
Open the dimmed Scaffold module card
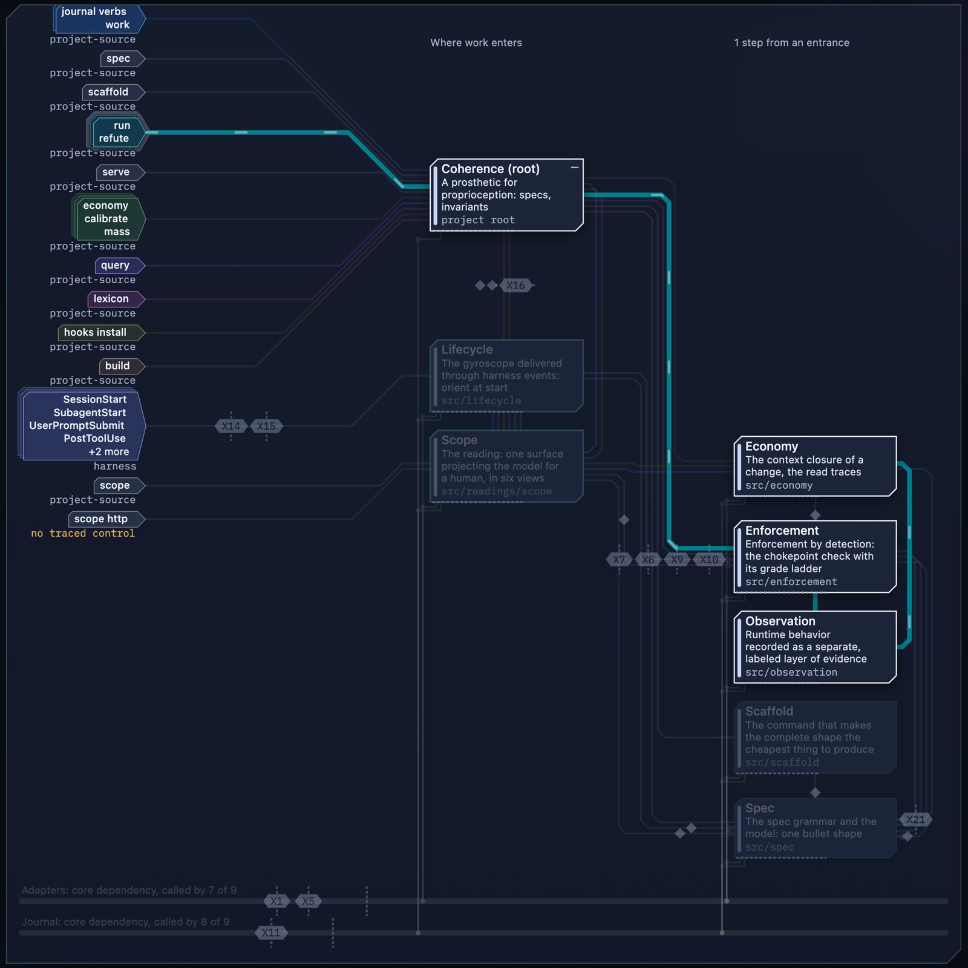click(x=815, y=737)
